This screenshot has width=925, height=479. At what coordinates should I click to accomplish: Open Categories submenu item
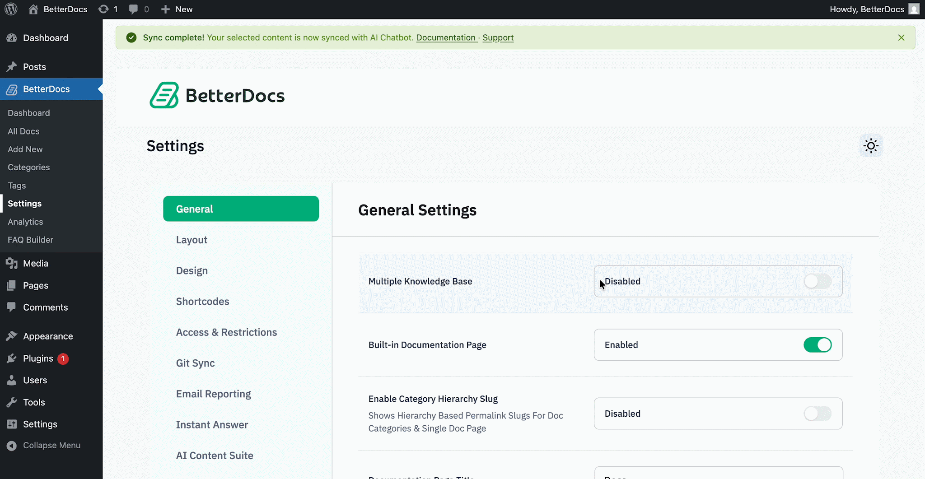(x=29, y=167)
